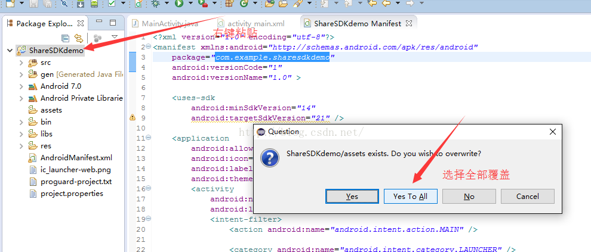Expand the bin folder
591x252 pixels.
[21, 122]
